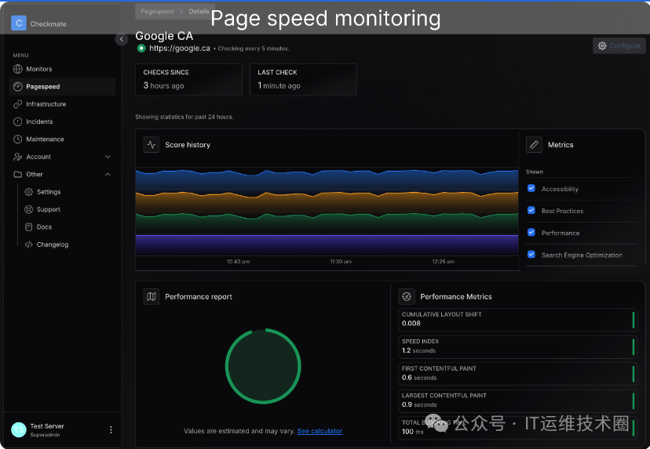This screenshot has width=650, height=449.
Task: Disable the Performance metric checkbox
Action: coord(531,232)
